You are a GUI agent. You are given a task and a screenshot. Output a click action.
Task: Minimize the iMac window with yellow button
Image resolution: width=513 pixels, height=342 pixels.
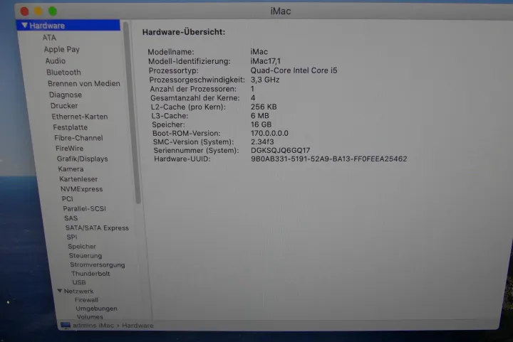[38, 11]
